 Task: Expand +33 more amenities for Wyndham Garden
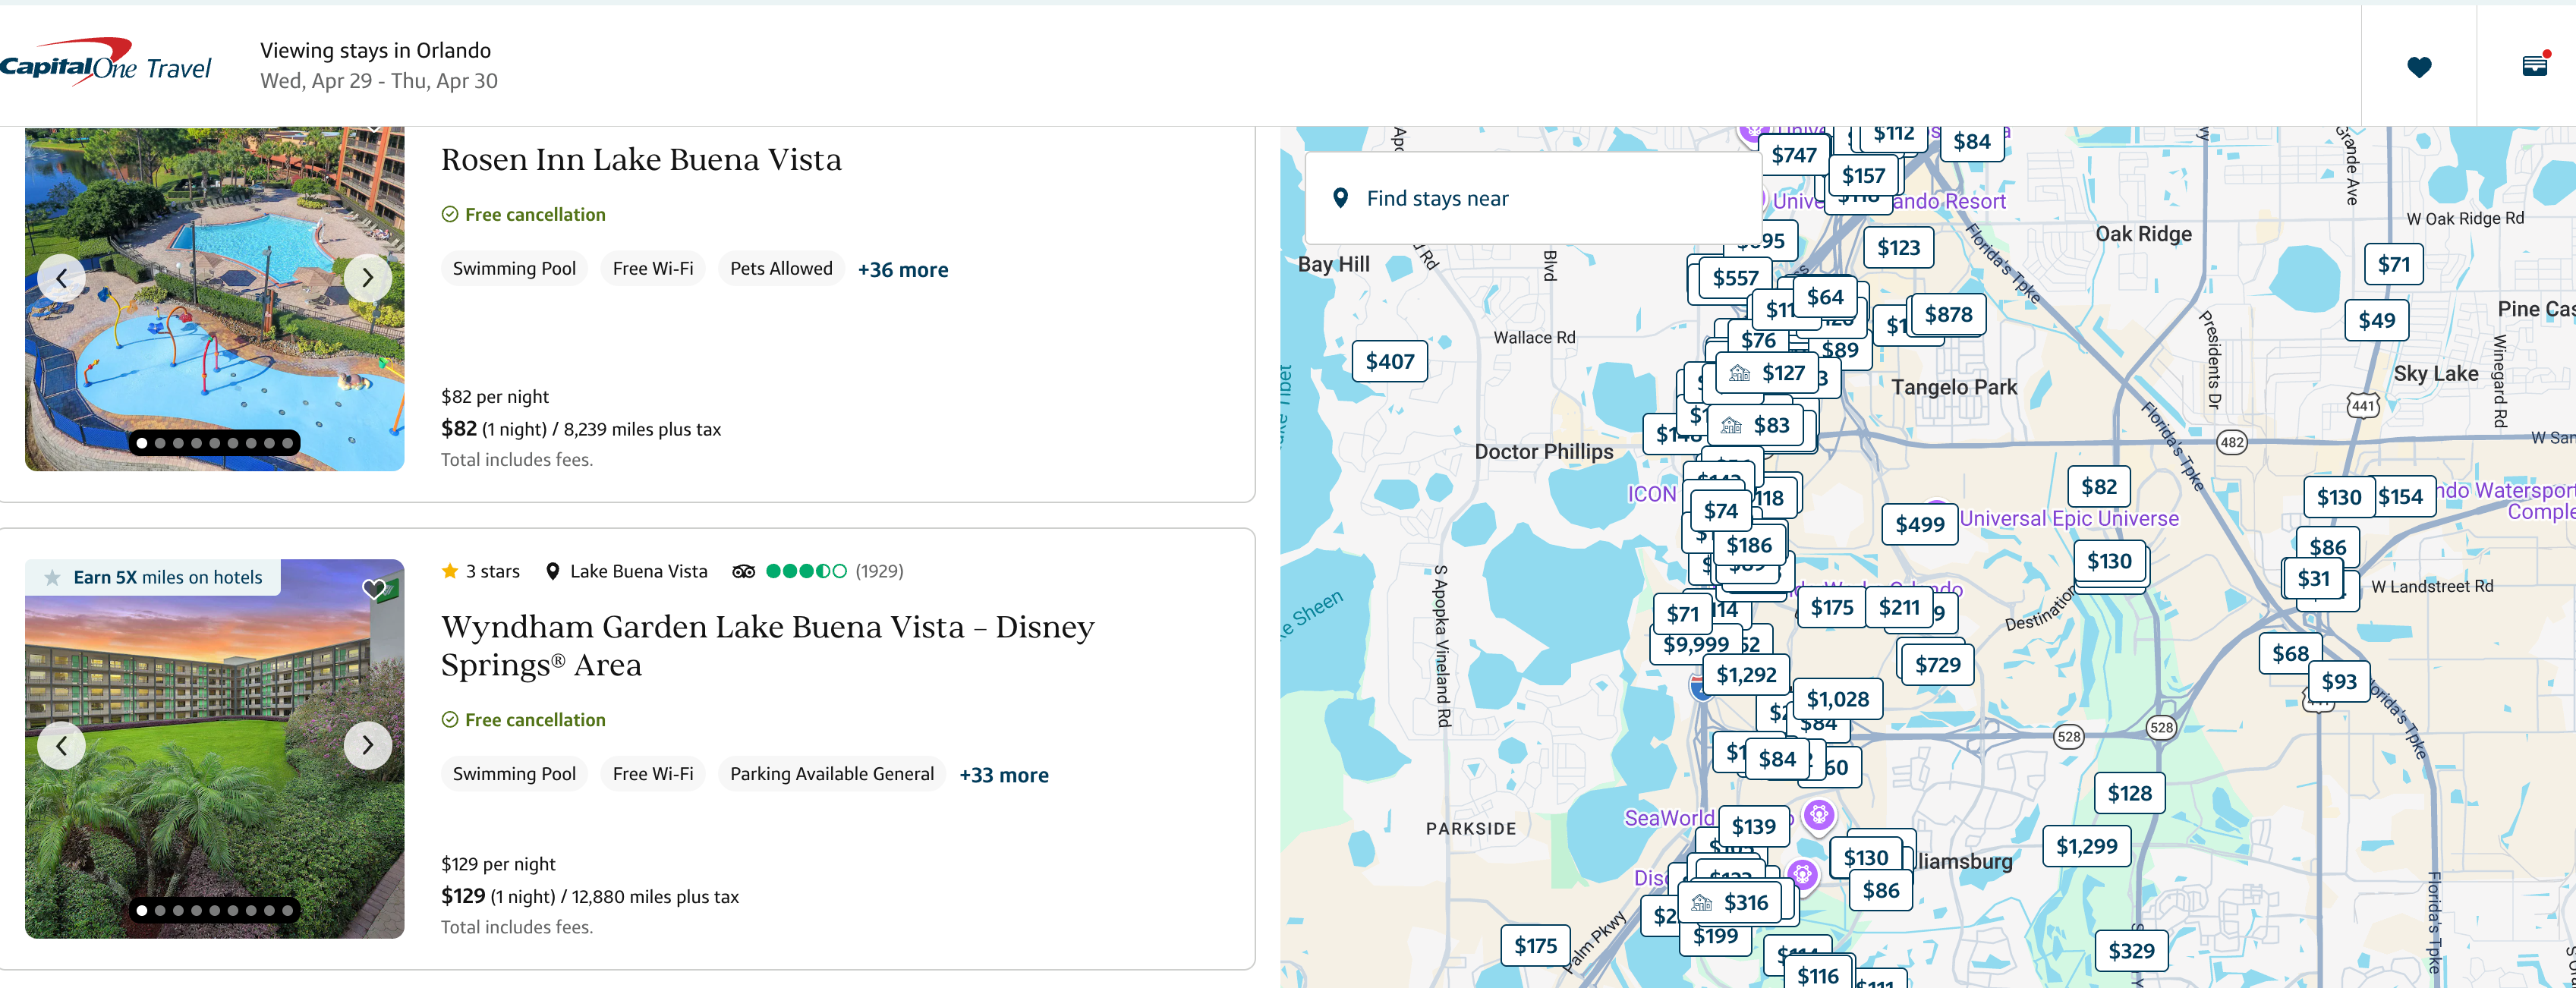coord(1003,775)
